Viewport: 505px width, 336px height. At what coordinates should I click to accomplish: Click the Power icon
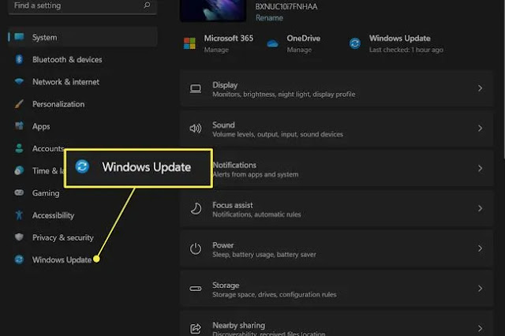(x=196, y=248)
